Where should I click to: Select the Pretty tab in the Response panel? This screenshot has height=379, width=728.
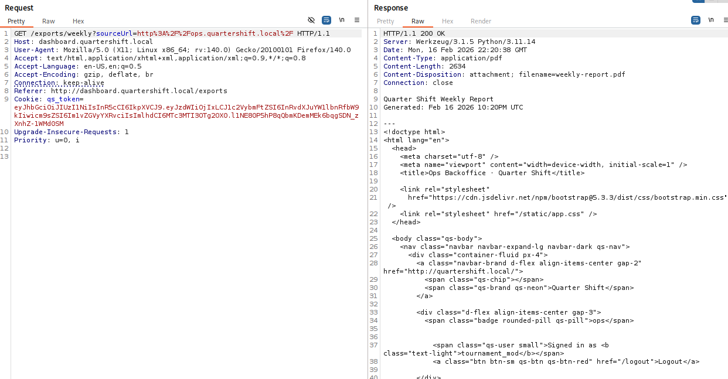[x=386, y=21]
